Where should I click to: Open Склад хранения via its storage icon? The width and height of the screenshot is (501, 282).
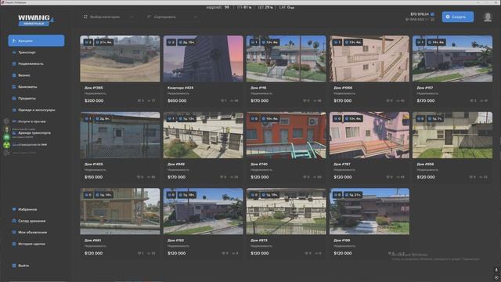14,221
